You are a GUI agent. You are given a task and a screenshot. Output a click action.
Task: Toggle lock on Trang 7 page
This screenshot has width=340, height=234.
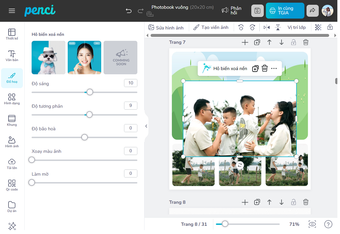click(x=294, y=42)
